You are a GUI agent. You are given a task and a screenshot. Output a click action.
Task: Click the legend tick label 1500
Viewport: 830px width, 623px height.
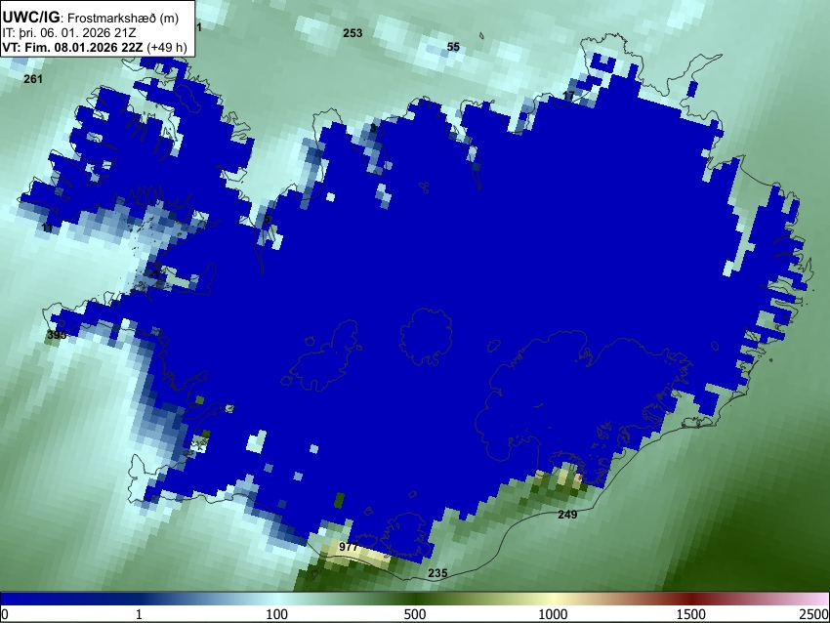pyautogui.click(x=691, y=614)
